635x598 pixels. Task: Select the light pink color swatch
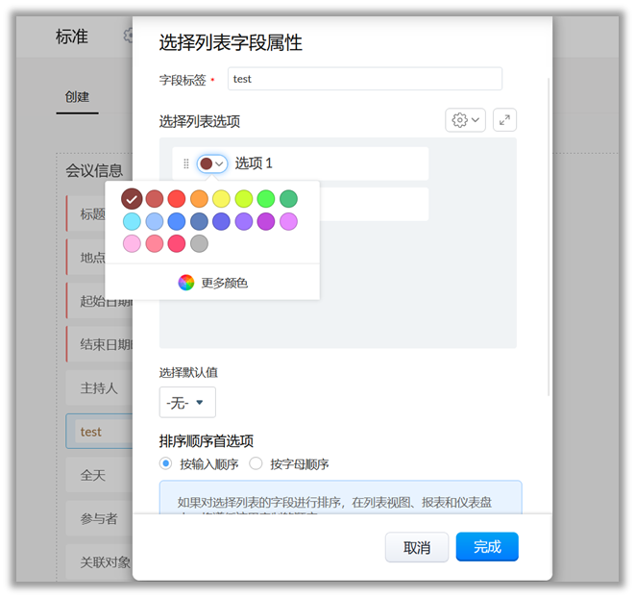pyautogui.click(x=132, y=243)
